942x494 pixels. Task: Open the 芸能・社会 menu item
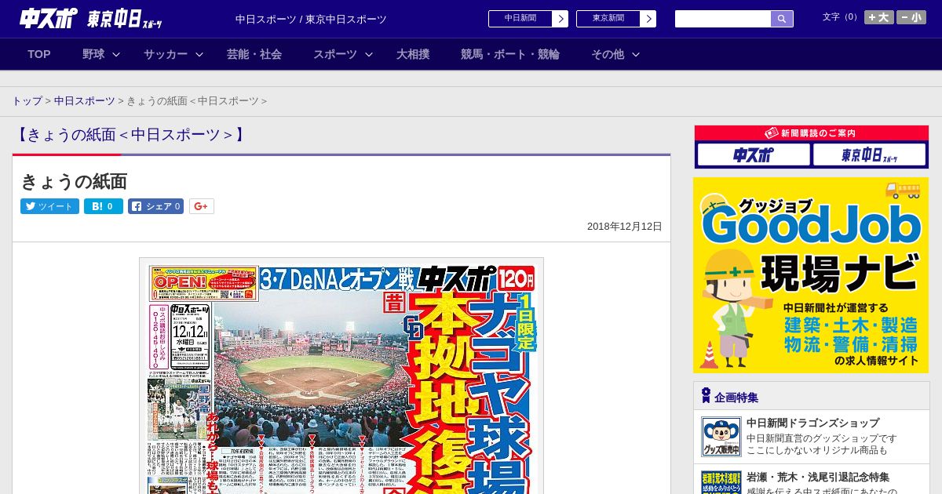pyautogui.click(x=254, y=54)
